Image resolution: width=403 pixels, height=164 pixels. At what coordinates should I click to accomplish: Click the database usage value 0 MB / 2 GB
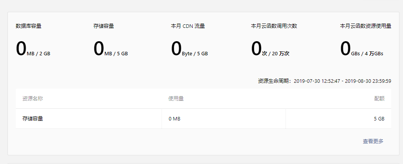(x=33, y=49)
